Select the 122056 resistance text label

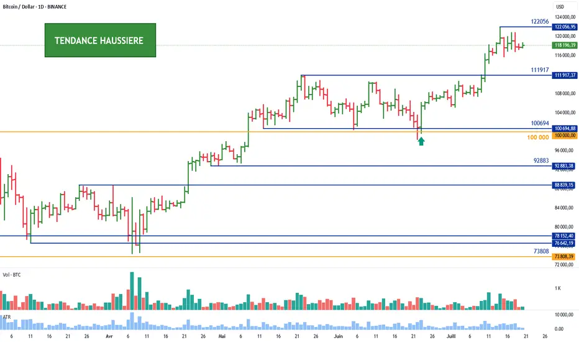pos(540,21)
